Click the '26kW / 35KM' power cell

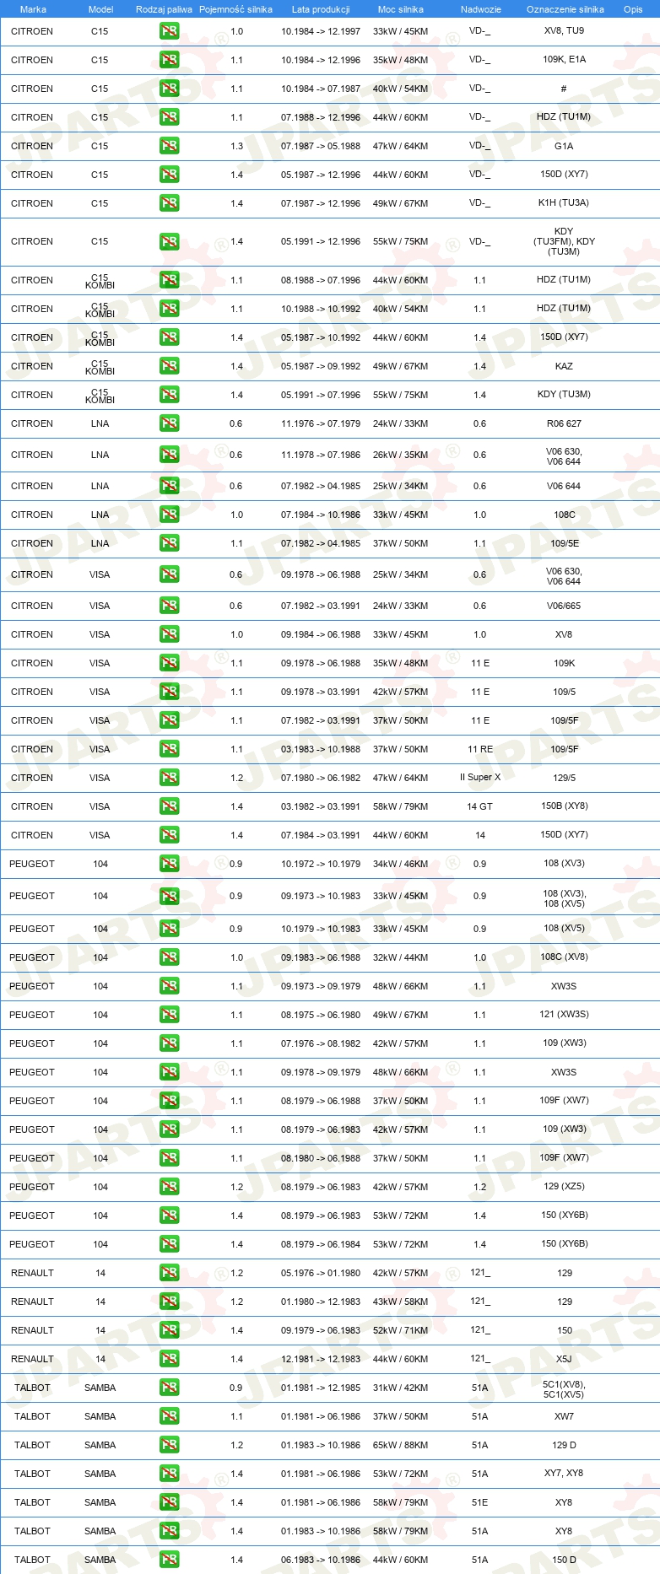[x=400, y=455]
